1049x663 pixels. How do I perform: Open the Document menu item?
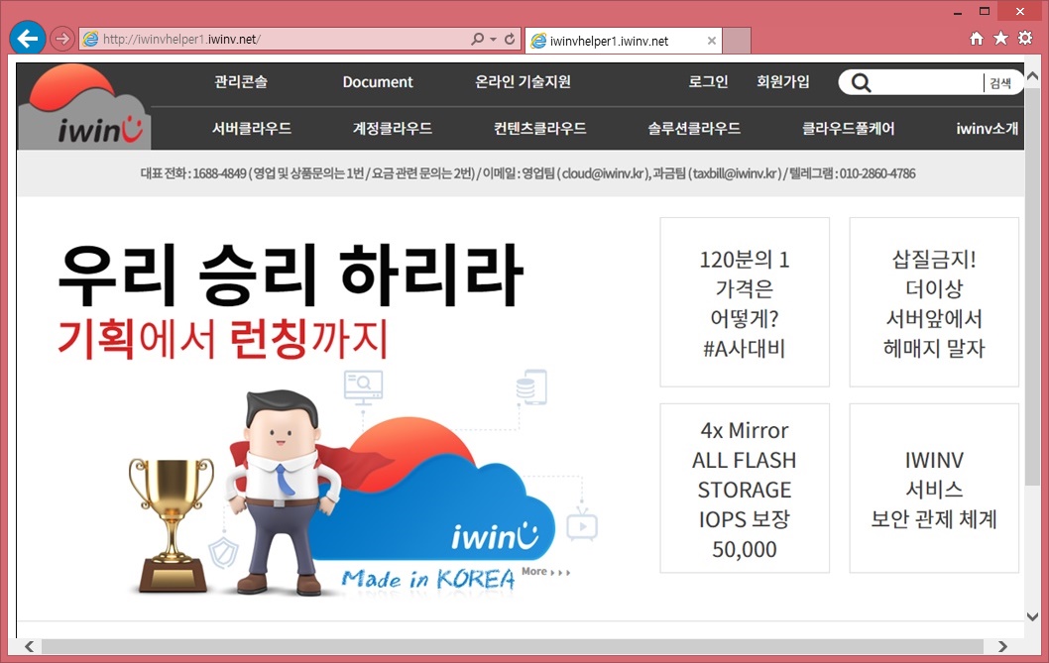[378, 81]
